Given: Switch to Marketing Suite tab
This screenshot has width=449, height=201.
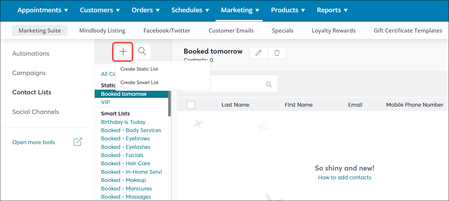Looking at the screenshot, I should click(x=40, y=30).
